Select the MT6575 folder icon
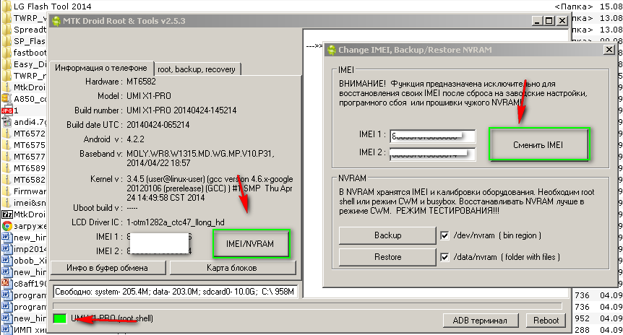The height and width of the screenshot is (335, 623). (x=7, y=145)
